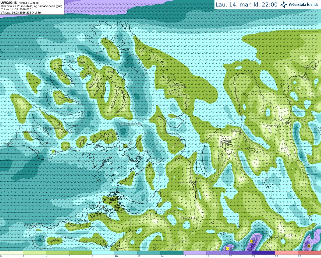Select the salmon 26+ m/s legend swatch

click(309, 253)
